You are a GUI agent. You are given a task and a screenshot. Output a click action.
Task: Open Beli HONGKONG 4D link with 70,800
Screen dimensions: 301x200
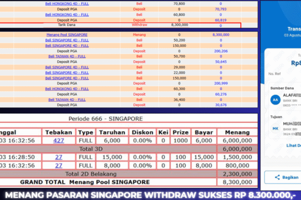point(67,3)
